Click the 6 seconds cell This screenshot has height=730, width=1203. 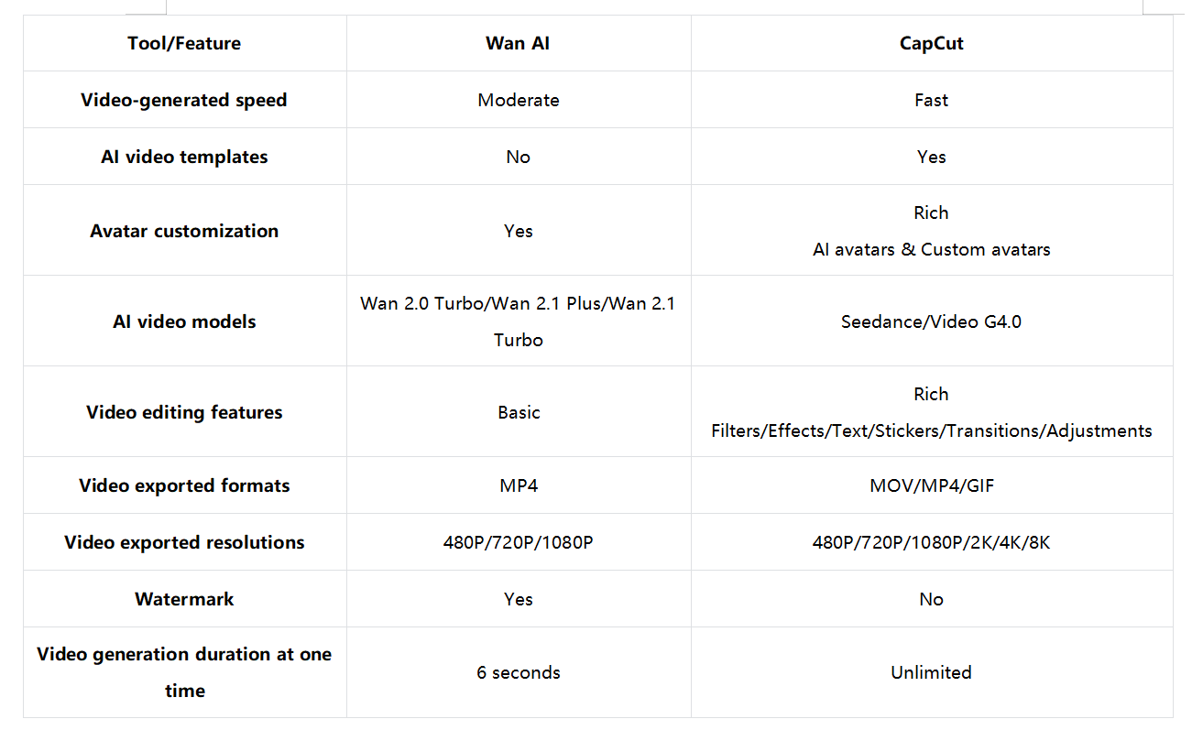tap(518, 672)
